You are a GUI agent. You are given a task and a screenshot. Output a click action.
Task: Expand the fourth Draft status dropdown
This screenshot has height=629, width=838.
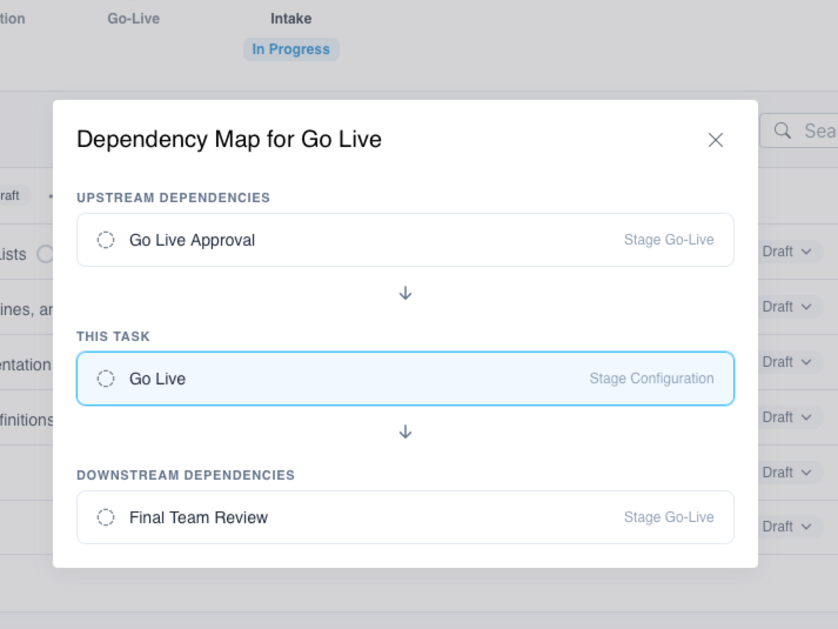(x=787, y=417)
